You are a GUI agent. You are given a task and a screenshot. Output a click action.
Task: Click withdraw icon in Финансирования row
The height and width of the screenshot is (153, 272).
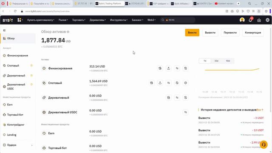click(x=168, y=68)
